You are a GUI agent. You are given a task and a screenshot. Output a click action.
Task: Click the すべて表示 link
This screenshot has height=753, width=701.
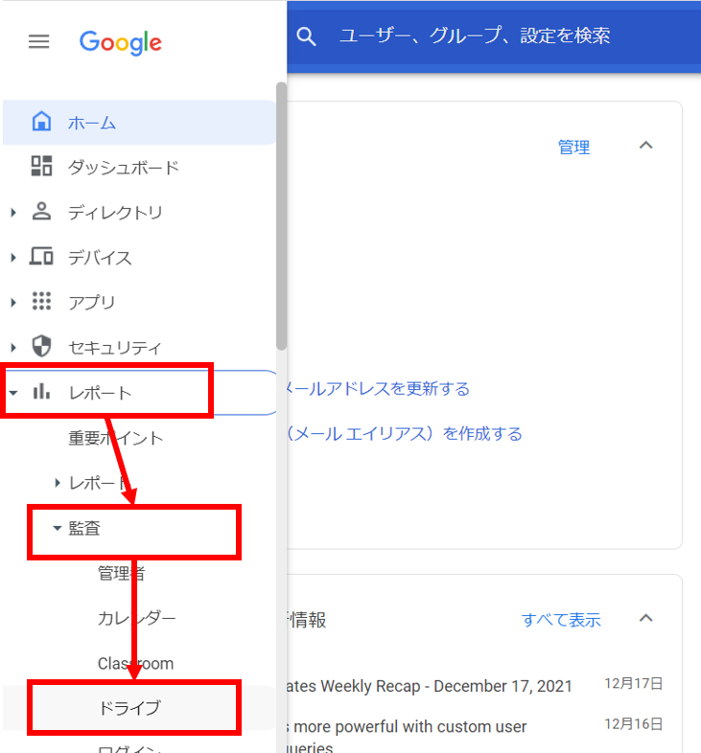[561, 620]
